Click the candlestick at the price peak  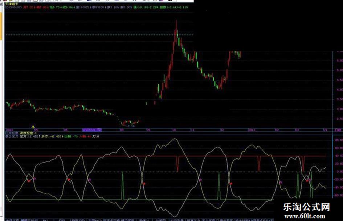176,32
